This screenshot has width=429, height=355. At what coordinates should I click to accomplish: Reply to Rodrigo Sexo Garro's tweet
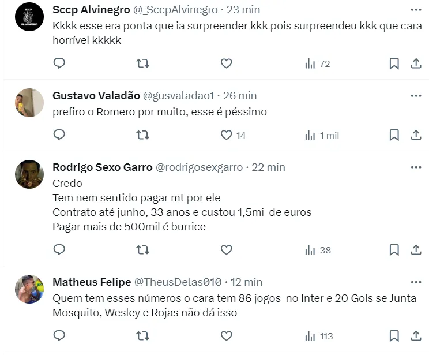click(x=59, y=250)
